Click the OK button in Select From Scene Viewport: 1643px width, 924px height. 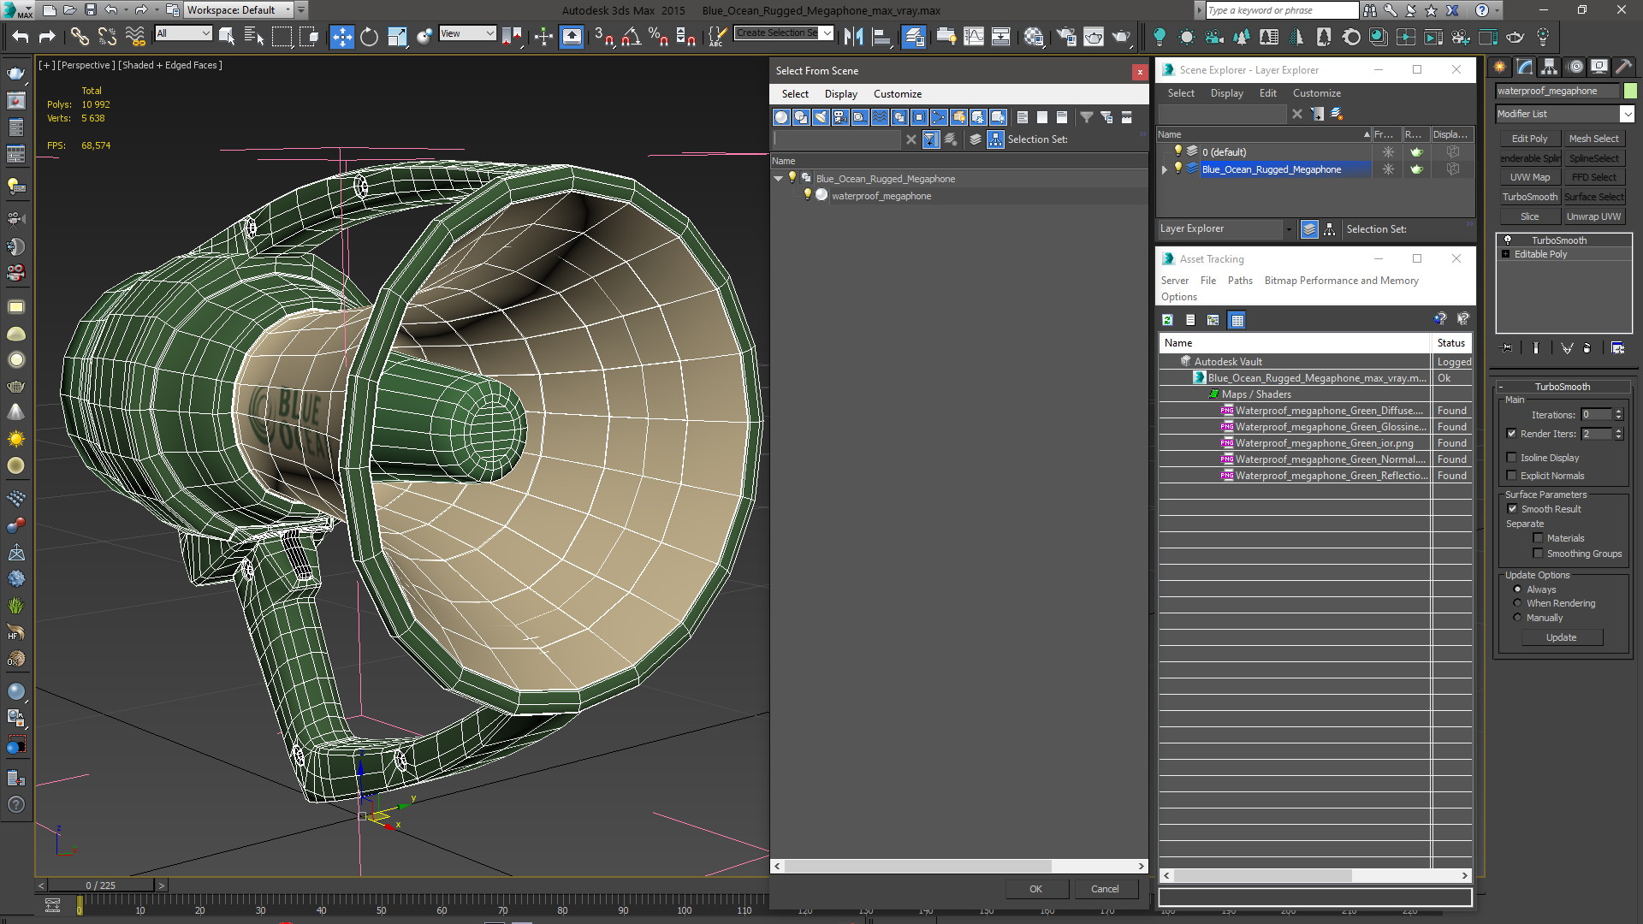(x=1035, y=889)
